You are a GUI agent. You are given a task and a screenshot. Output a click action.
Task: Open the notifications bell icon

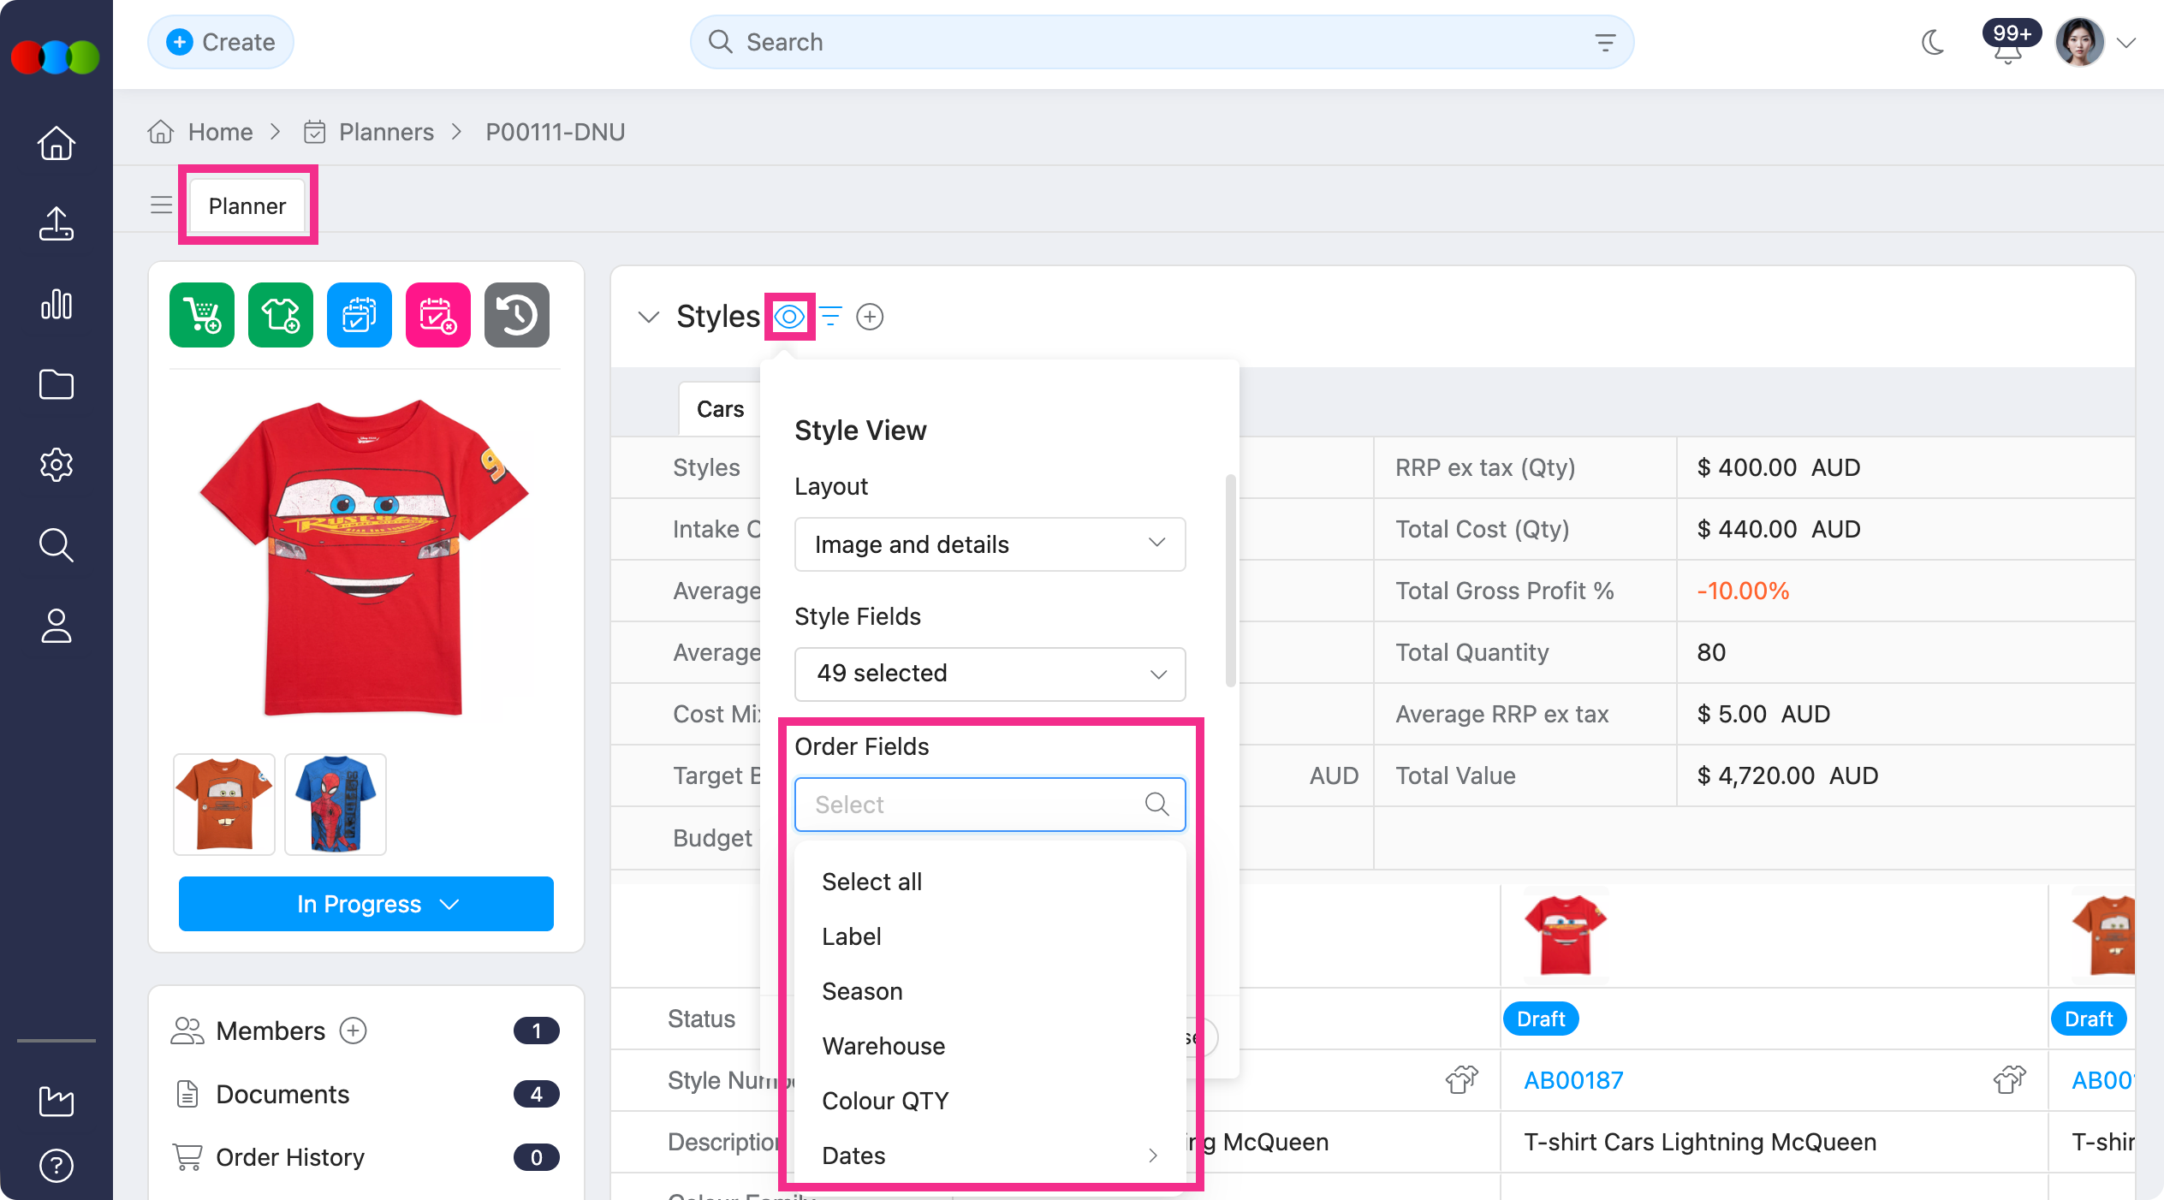[2008, 51]
